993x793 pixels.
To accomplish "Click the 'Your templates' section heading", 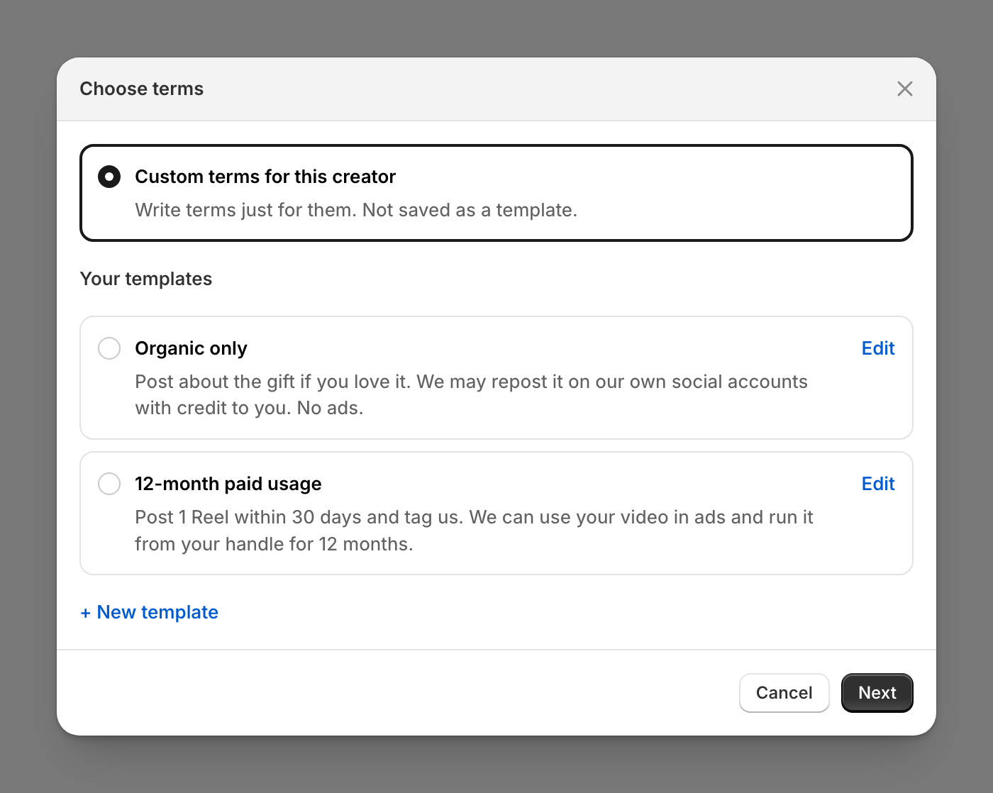I will click(x=146, y=279).
